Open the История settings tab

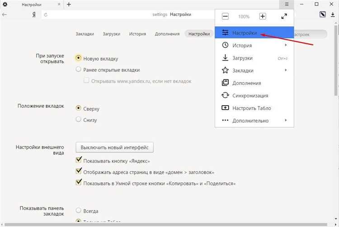pyautogui.click(x=137, y=34)
